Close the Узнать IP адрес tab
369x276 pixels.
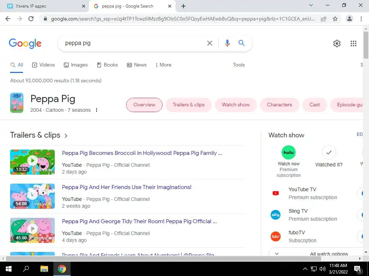84,6
